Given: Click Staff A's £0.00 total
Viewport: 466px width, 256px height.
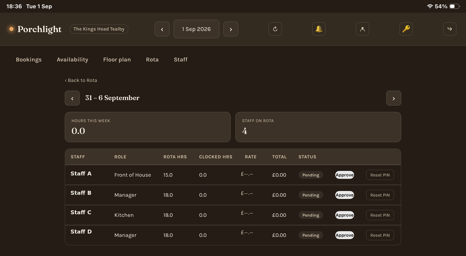Looking at the screenshot, I should click(279, 175).
